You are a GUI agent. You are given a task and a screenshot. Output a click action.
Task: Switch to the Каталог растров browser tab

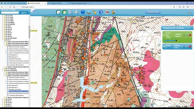(x=37, y=3)
